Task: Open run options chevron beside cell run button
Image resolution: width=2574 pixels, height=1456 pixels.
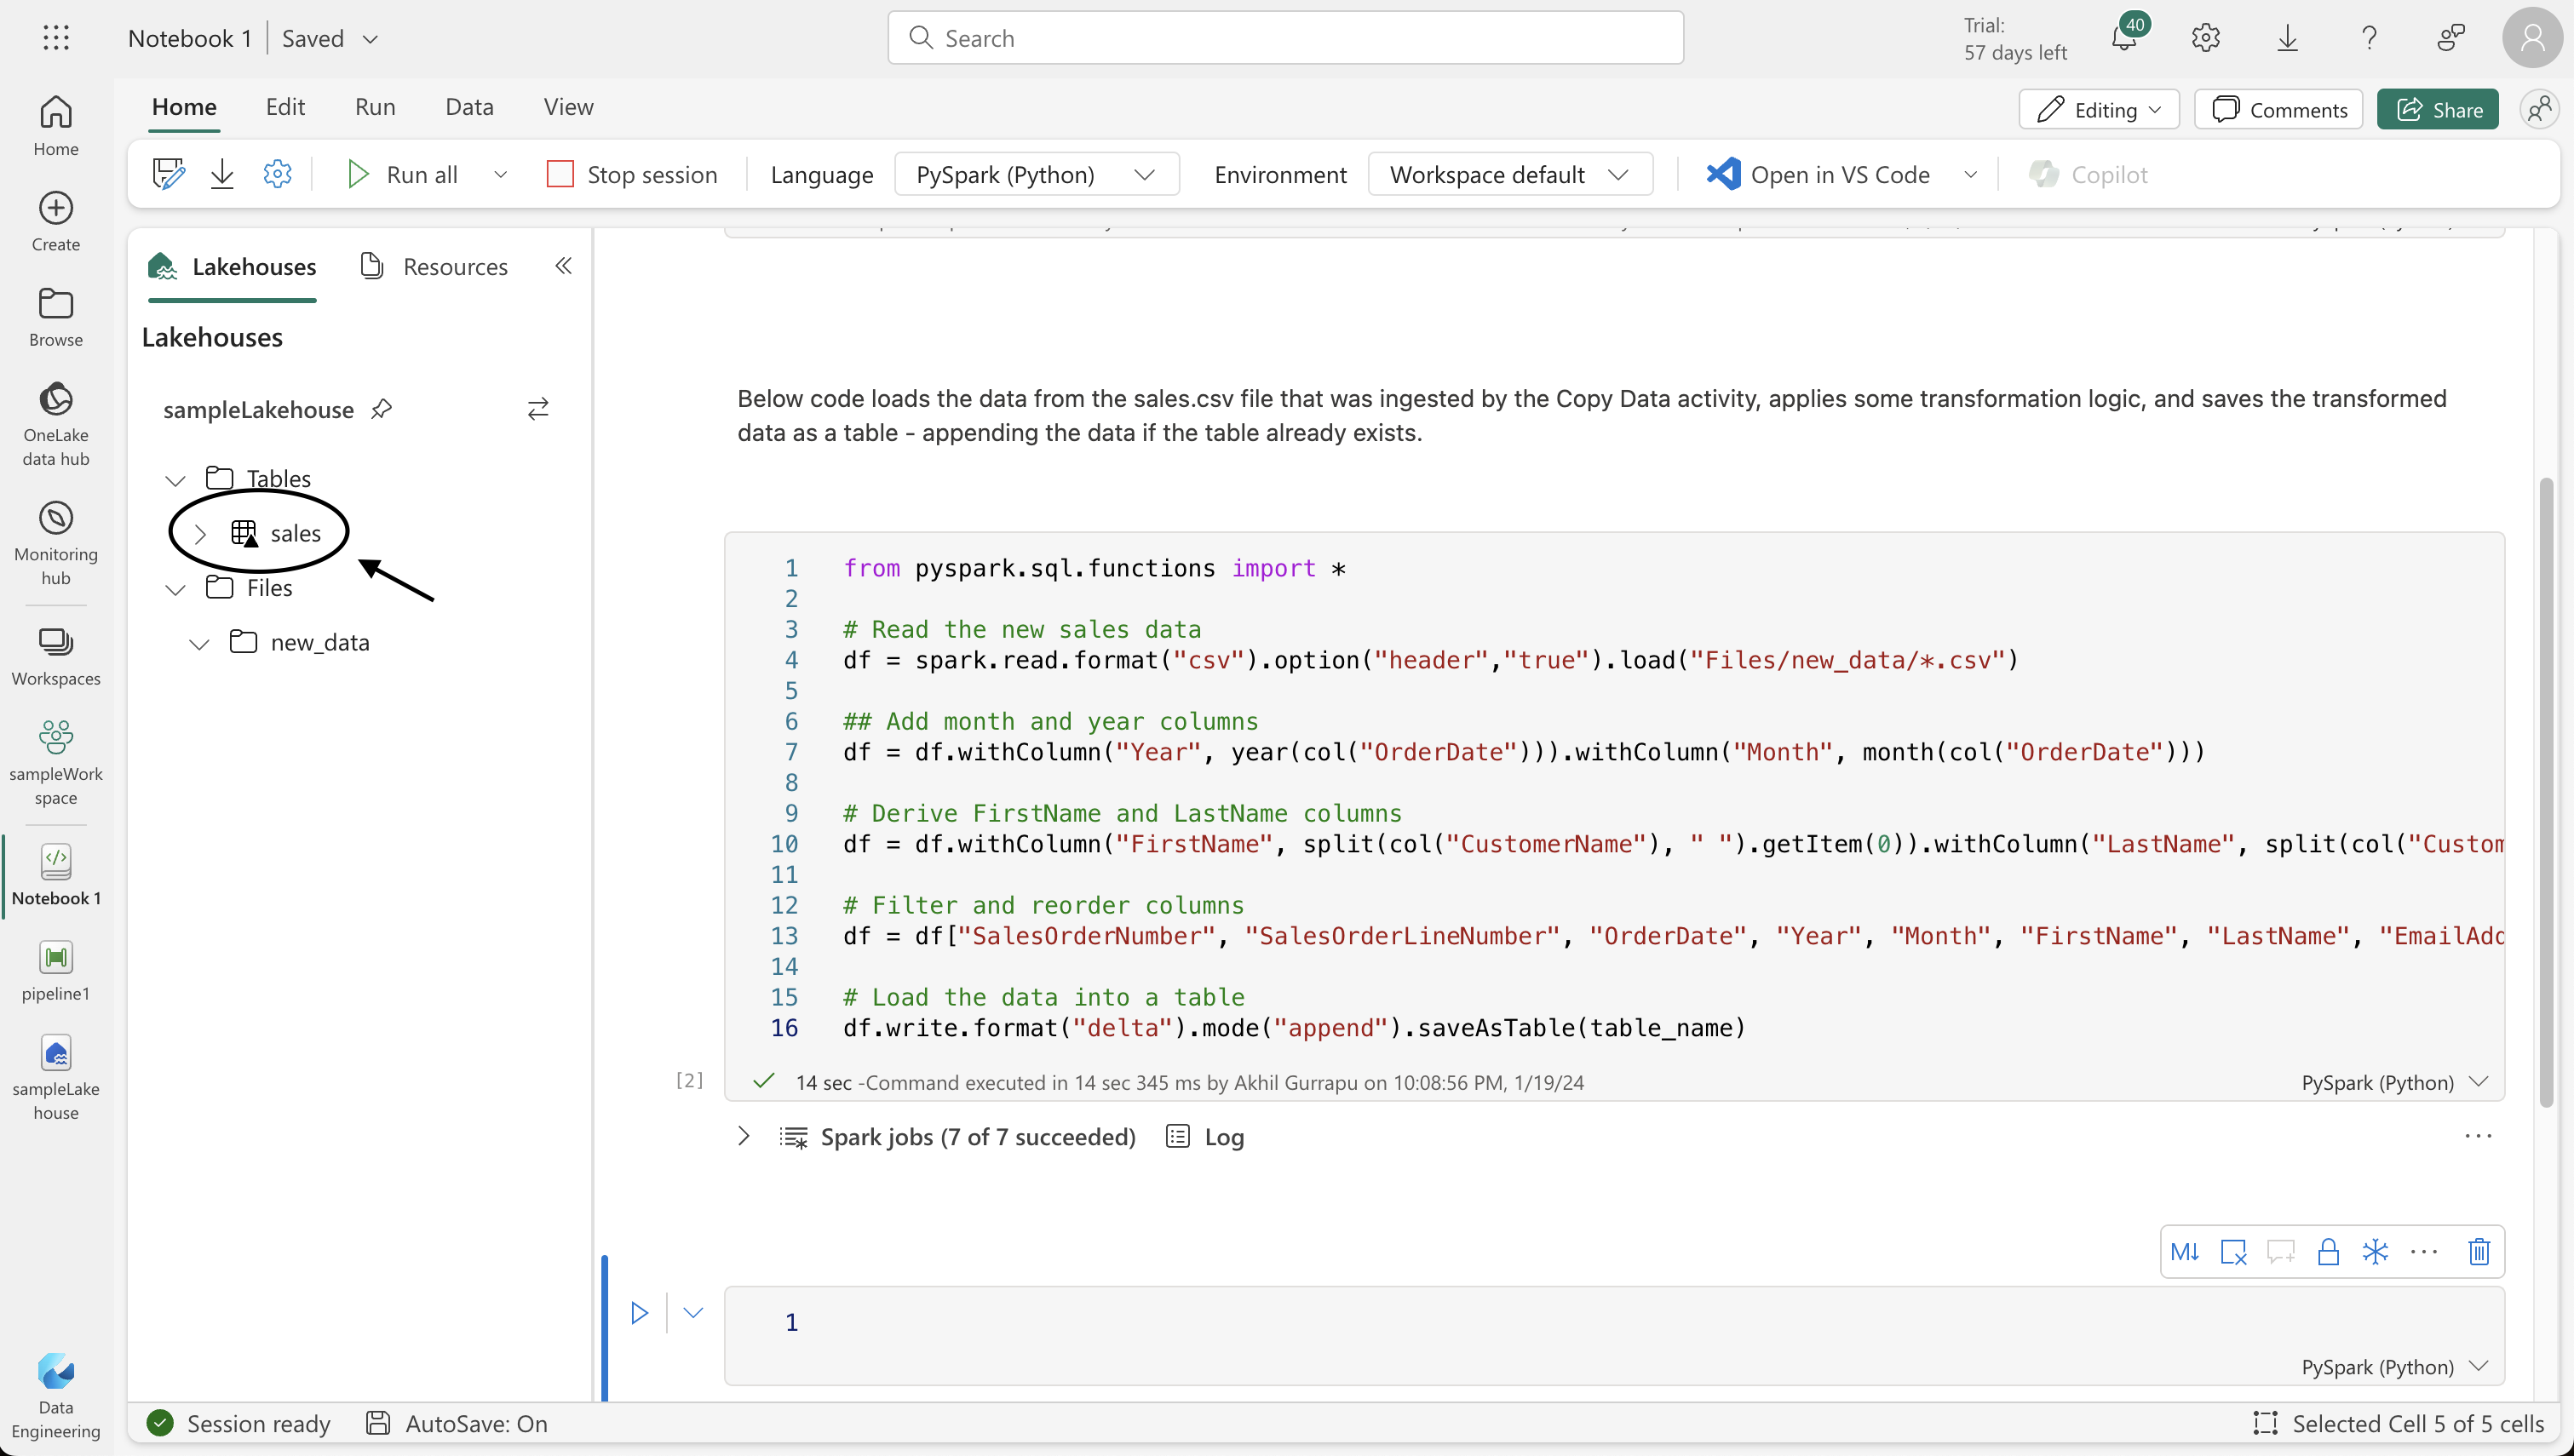Action: (693, 1312)
